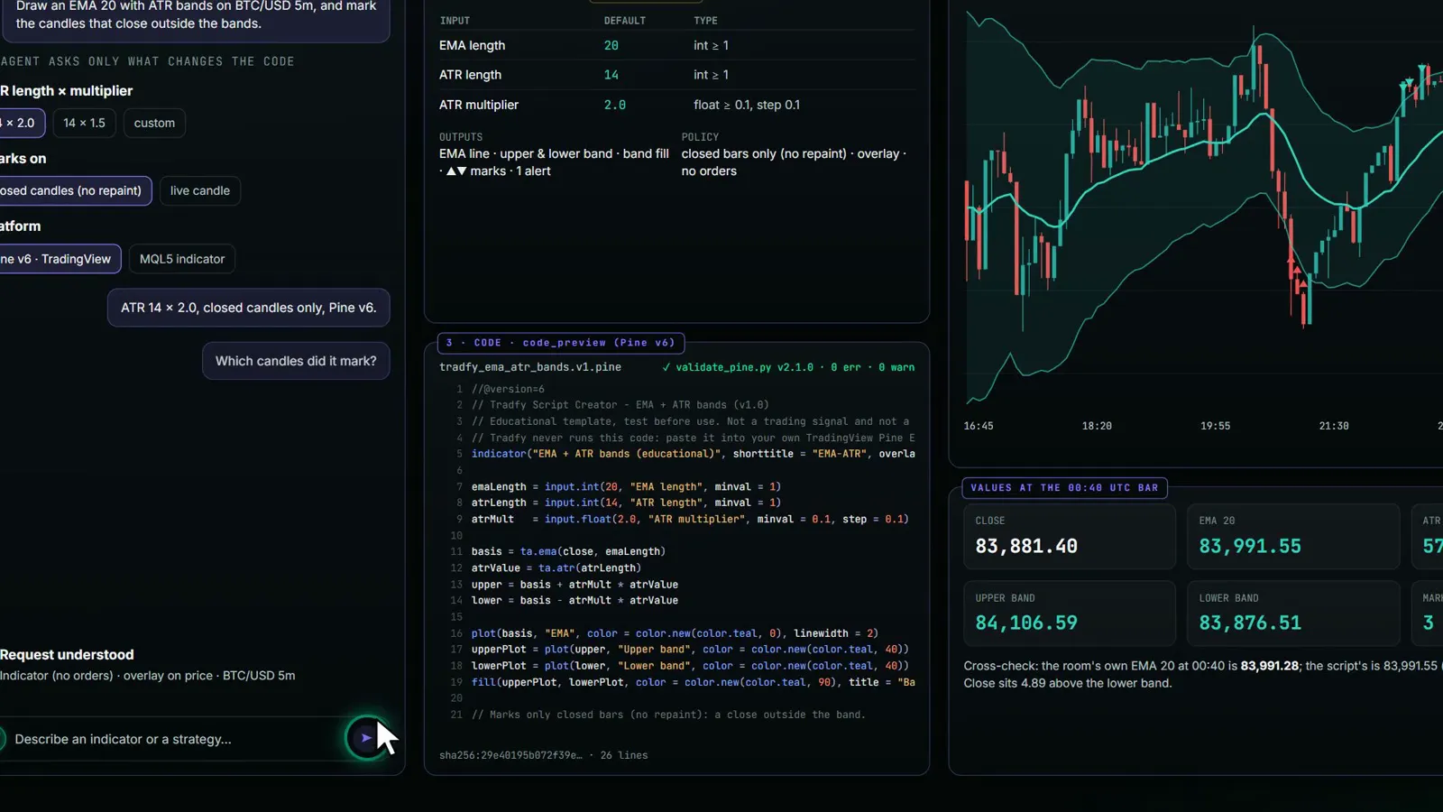
Task: Click the 'ATR 14 × 2.0, closed candles only' message
Action: (249, 308)
